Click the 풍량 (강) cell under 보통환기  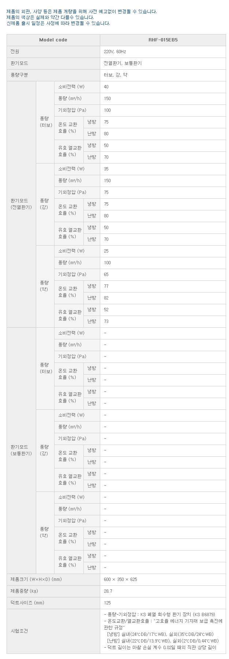tap(45, 450)
